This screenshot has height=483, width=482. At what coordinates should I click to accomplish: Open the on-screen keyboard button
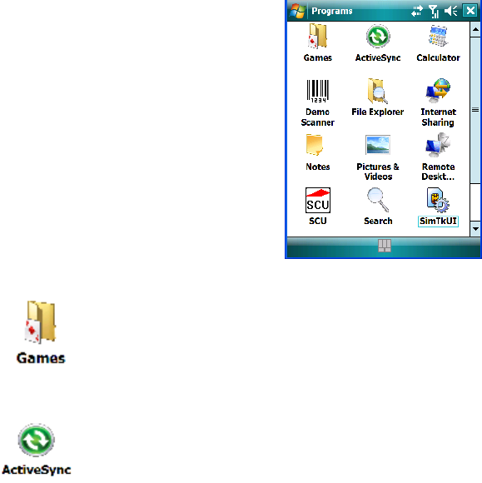(385, 246)
